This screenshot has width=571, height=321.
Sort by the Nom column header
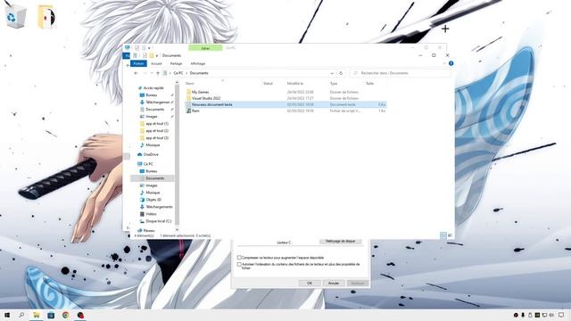(x=190, y=83)
